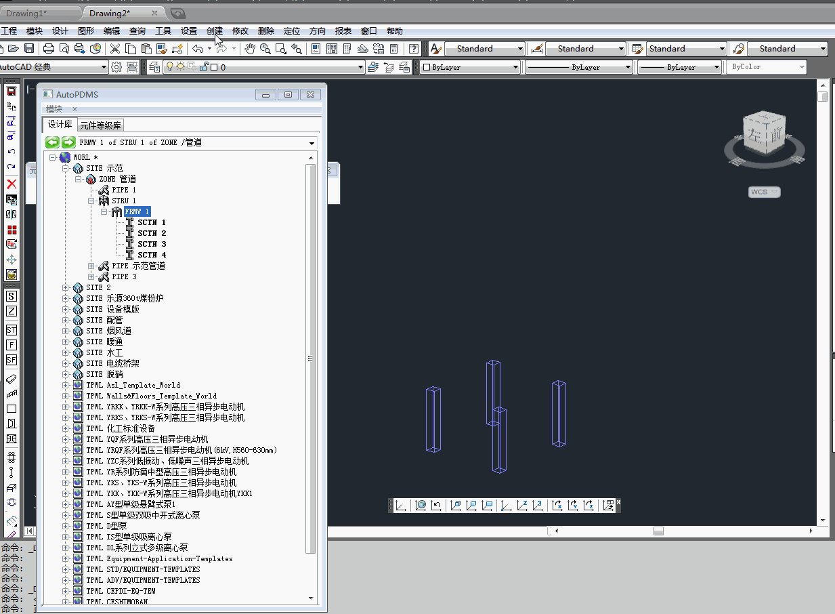Open the 设计 menu
Image resolution: width=835 pixels, height=614 pixels.
60,31
